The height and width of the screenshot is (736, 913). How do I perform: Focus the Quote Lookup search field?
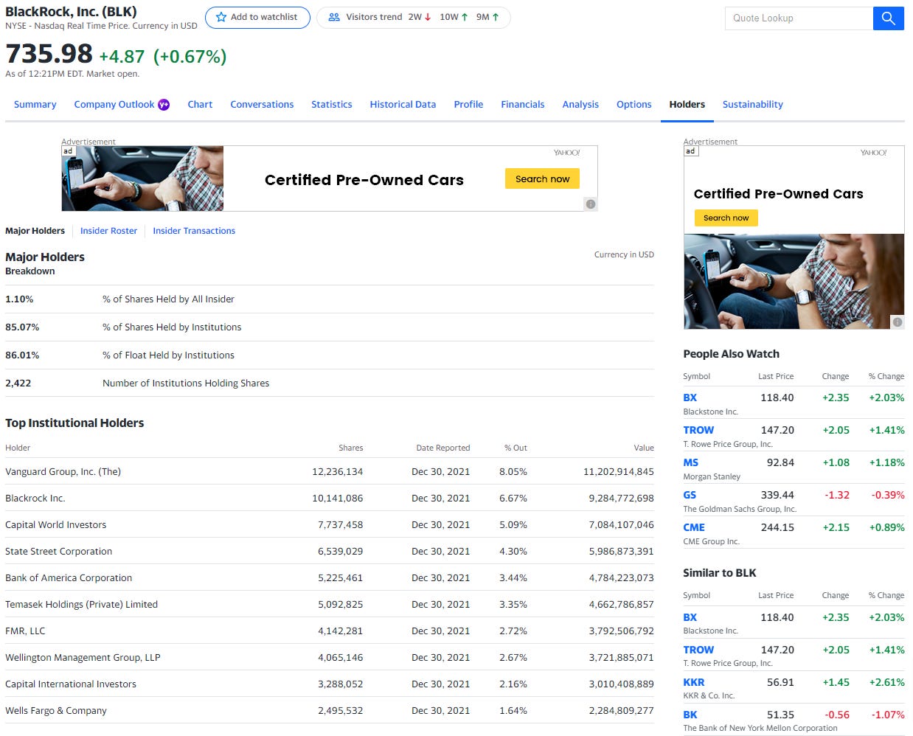click(x=799, y=18)
